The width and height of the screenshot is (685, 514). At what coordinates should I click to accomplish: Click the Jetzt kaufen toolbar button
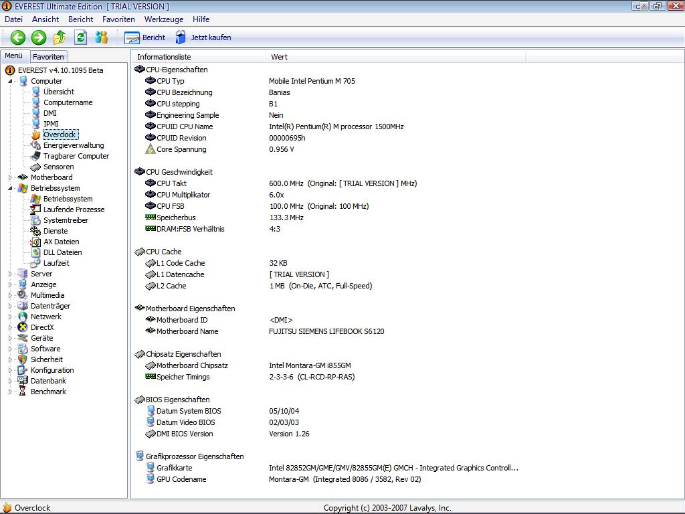(x=203, y=37)
